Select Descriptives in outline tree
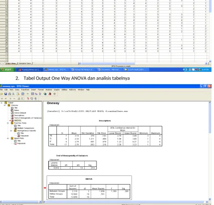The image size is (214, 205). pos(19,115)
